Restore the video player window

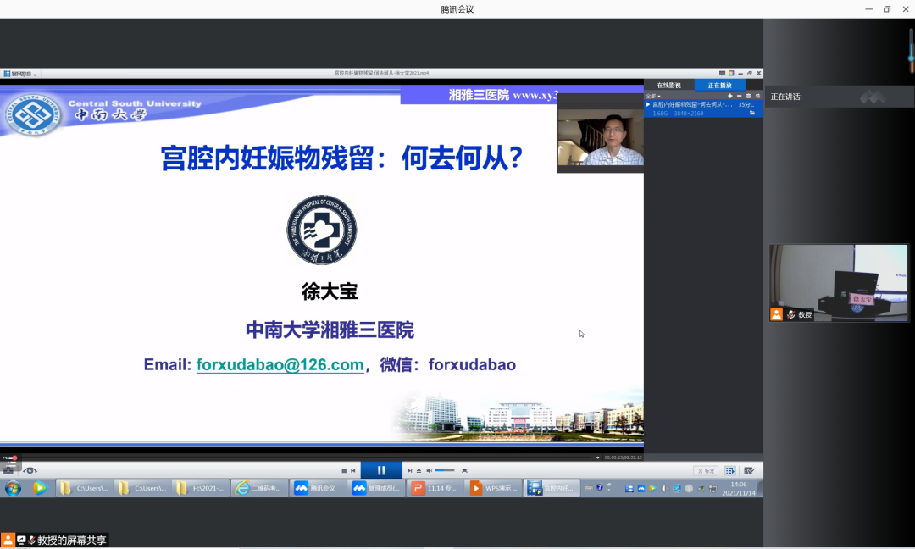pos(749,74)
